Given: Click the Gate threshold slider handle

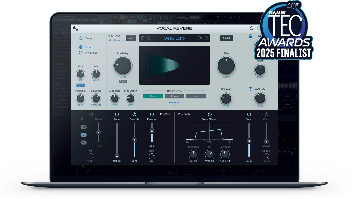Looking at the screenshot, I should pyautogui.click(x=266, y=142).
